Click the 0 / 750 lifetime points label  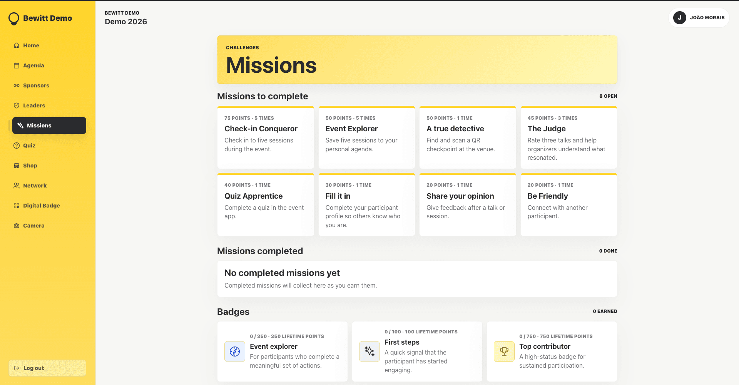pyautogui.click(x=556, y=336)
